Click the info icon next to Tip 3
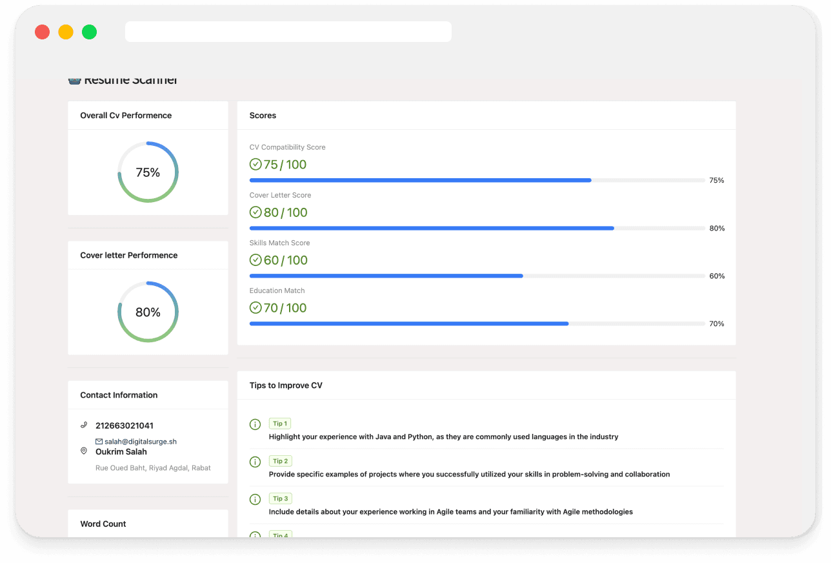 (255, 499)
